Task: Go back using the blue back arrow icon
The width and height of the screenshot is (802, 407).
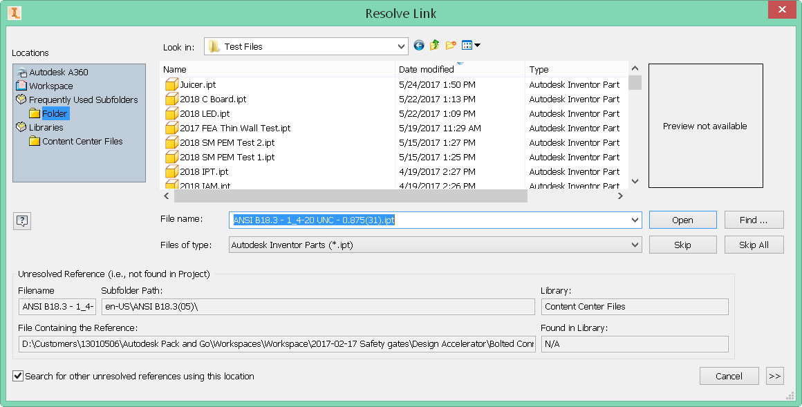Action: coord(419,46)
